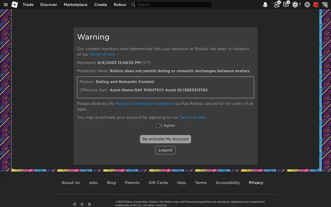The image size is (331, 207).
Task: Click the Logout button
Action: [165, 150]
